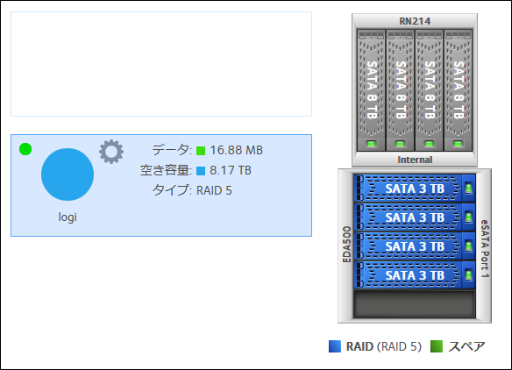Click the RN214 enclosure header
The width and height of the screenshot is (512, 370).
[415, 21]
